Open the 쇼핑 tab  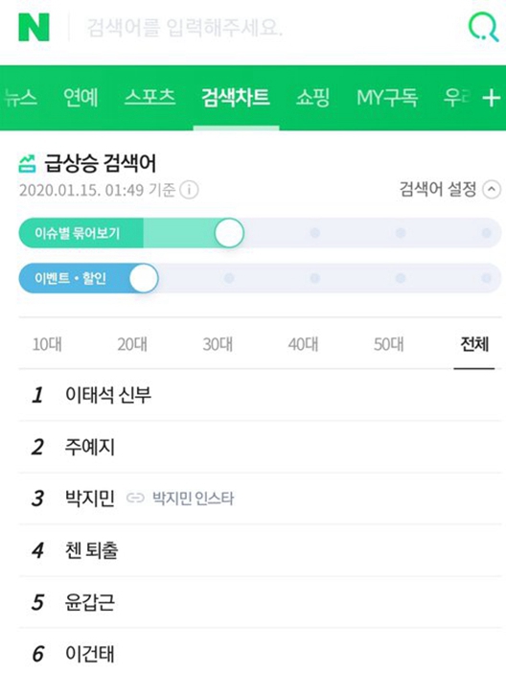coord(312,98)
